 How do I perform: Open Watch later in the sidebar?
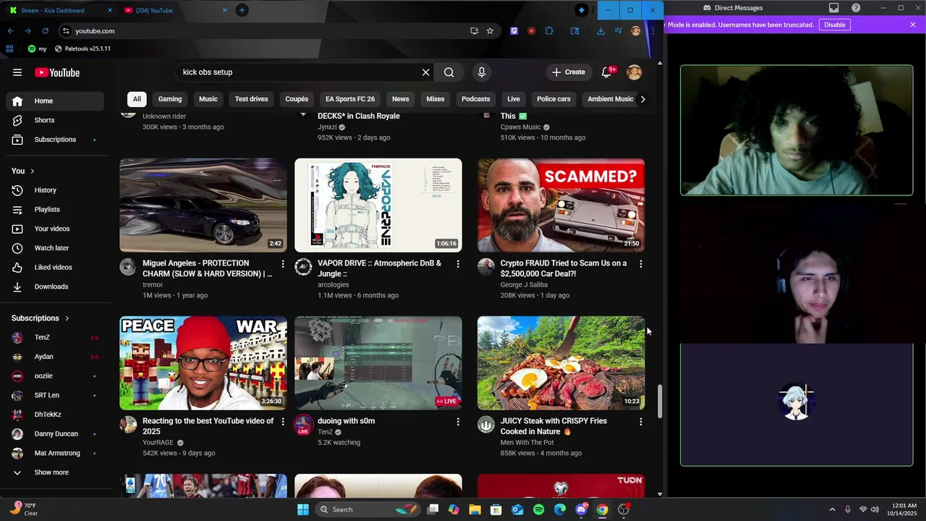[55, 248]
